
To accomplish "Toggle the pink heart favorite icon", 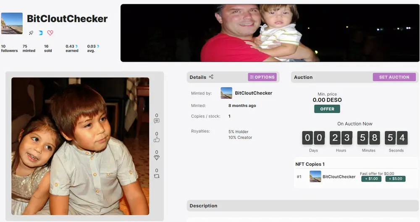I will pos(50,33).
